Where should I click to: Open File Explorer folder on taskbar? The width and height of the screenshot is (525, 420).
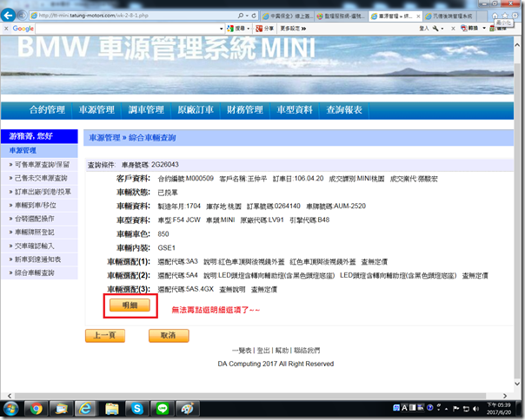(x=112, y=409)
